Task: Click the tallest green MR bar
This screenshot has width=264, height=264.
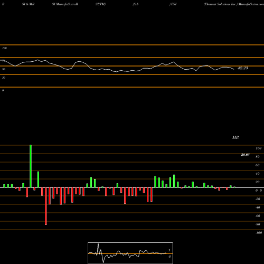Action: point(31,166)
